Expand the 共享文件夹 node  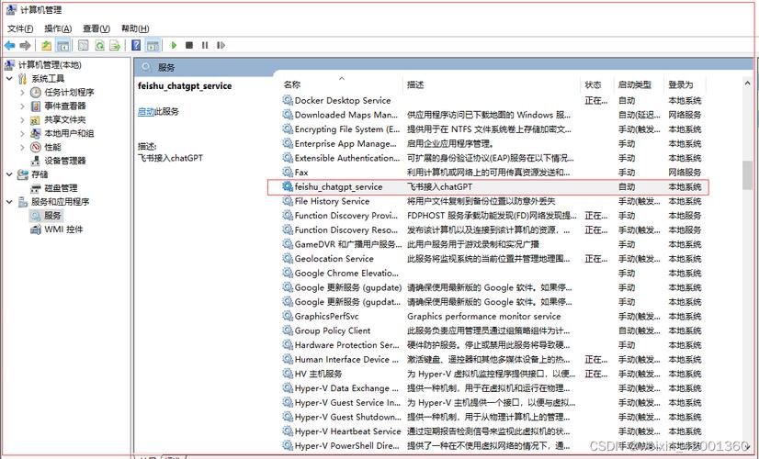pyautogui.click(x=22, y=119)
